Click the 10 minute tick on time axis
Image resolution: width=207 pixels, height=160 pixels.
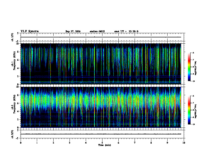pyautogui.click(x=184, y=143)
